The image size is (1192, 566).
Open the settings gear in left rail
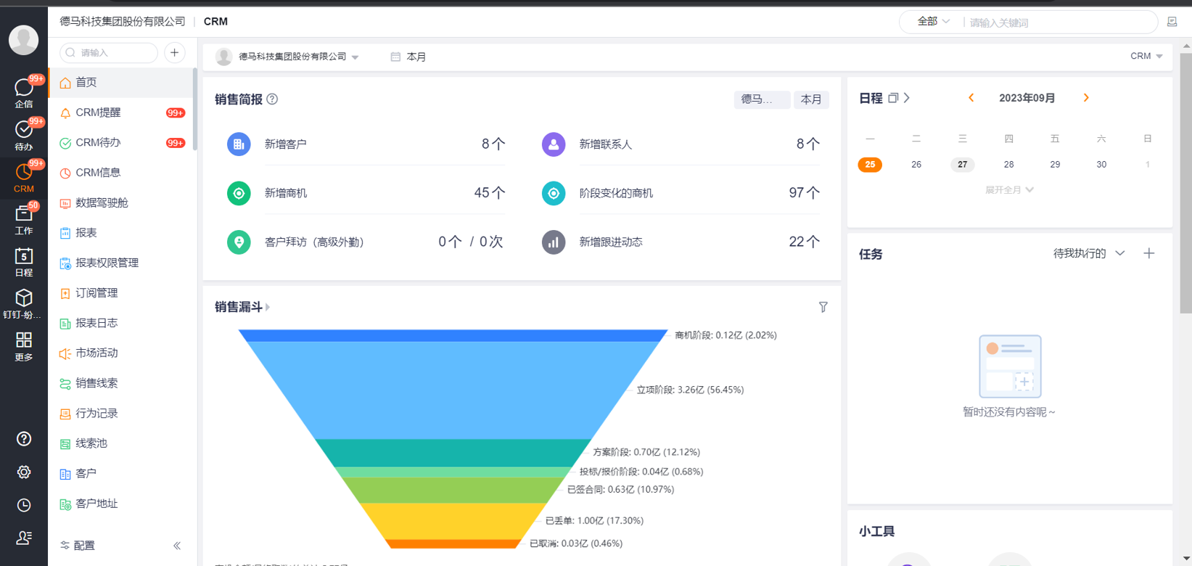coord(23,472)
